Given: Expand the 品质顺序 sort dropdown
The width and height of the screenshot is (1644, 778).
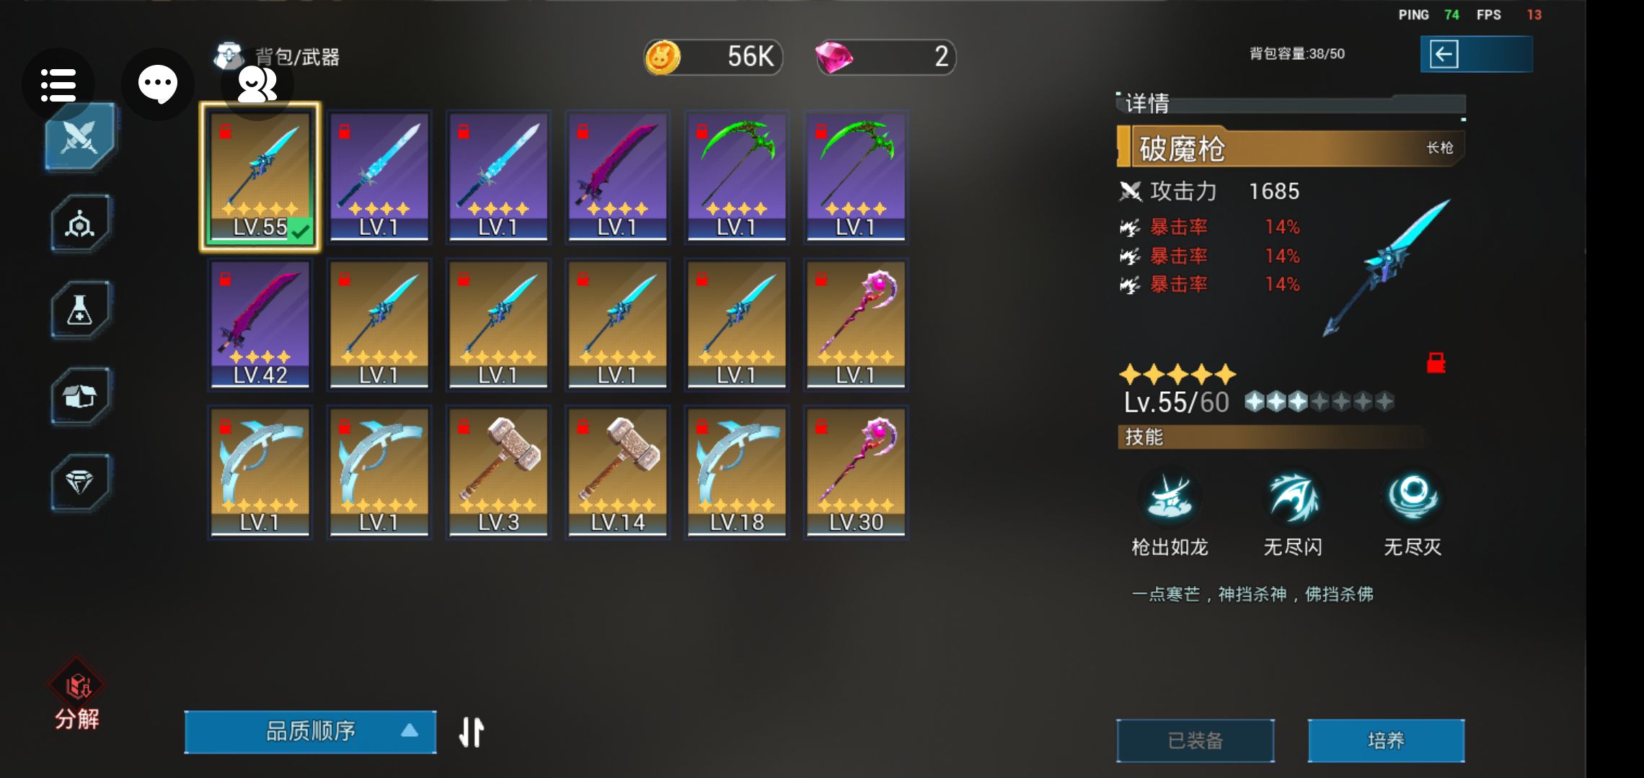Looking at the screenshot, I should [x=311, y=732].
